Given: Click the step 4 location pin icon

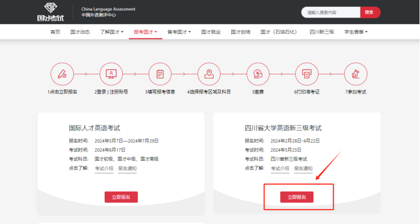Looking at the screenshot, I should pyautogui.click(x=209, y=74).
